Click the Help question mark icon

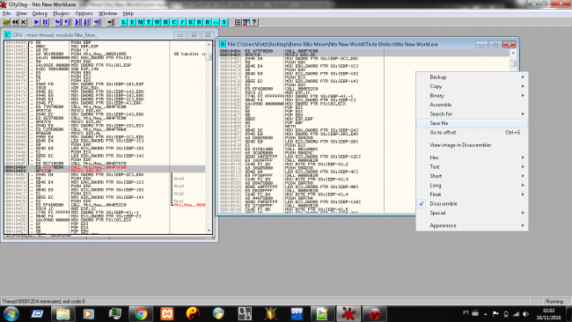click(254, 22)
